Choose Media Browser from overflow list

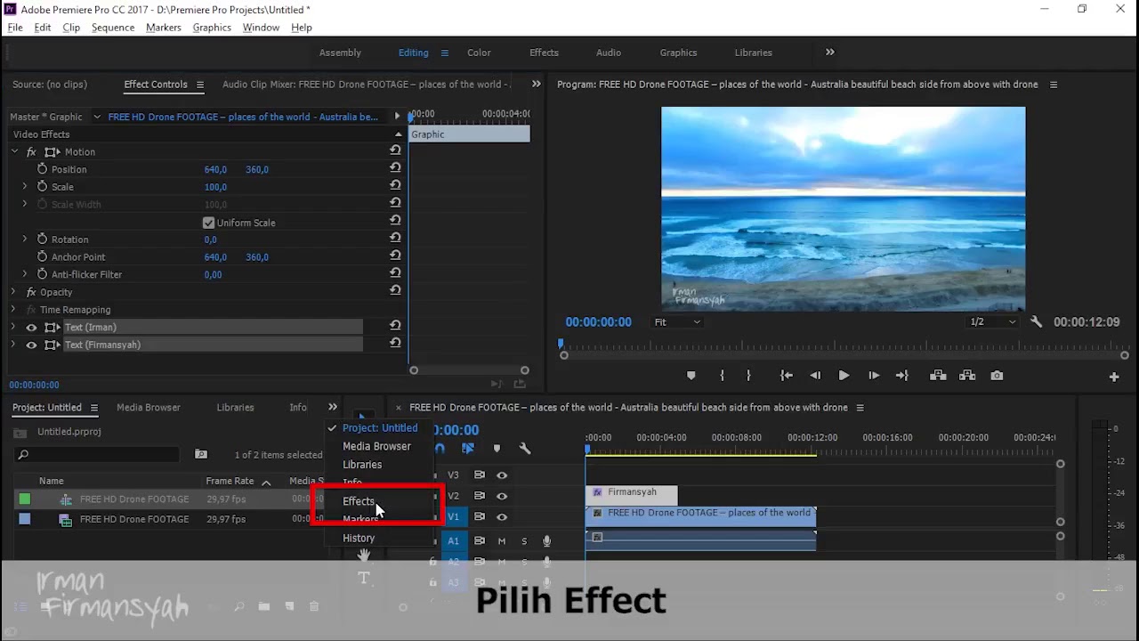376,446
